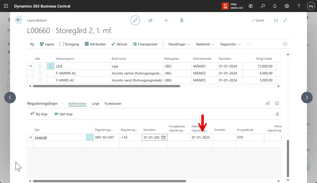Open the notifications bell icon
Image resolution: width=317 pixels, height=183 pixels.
(x=275, y=6)
